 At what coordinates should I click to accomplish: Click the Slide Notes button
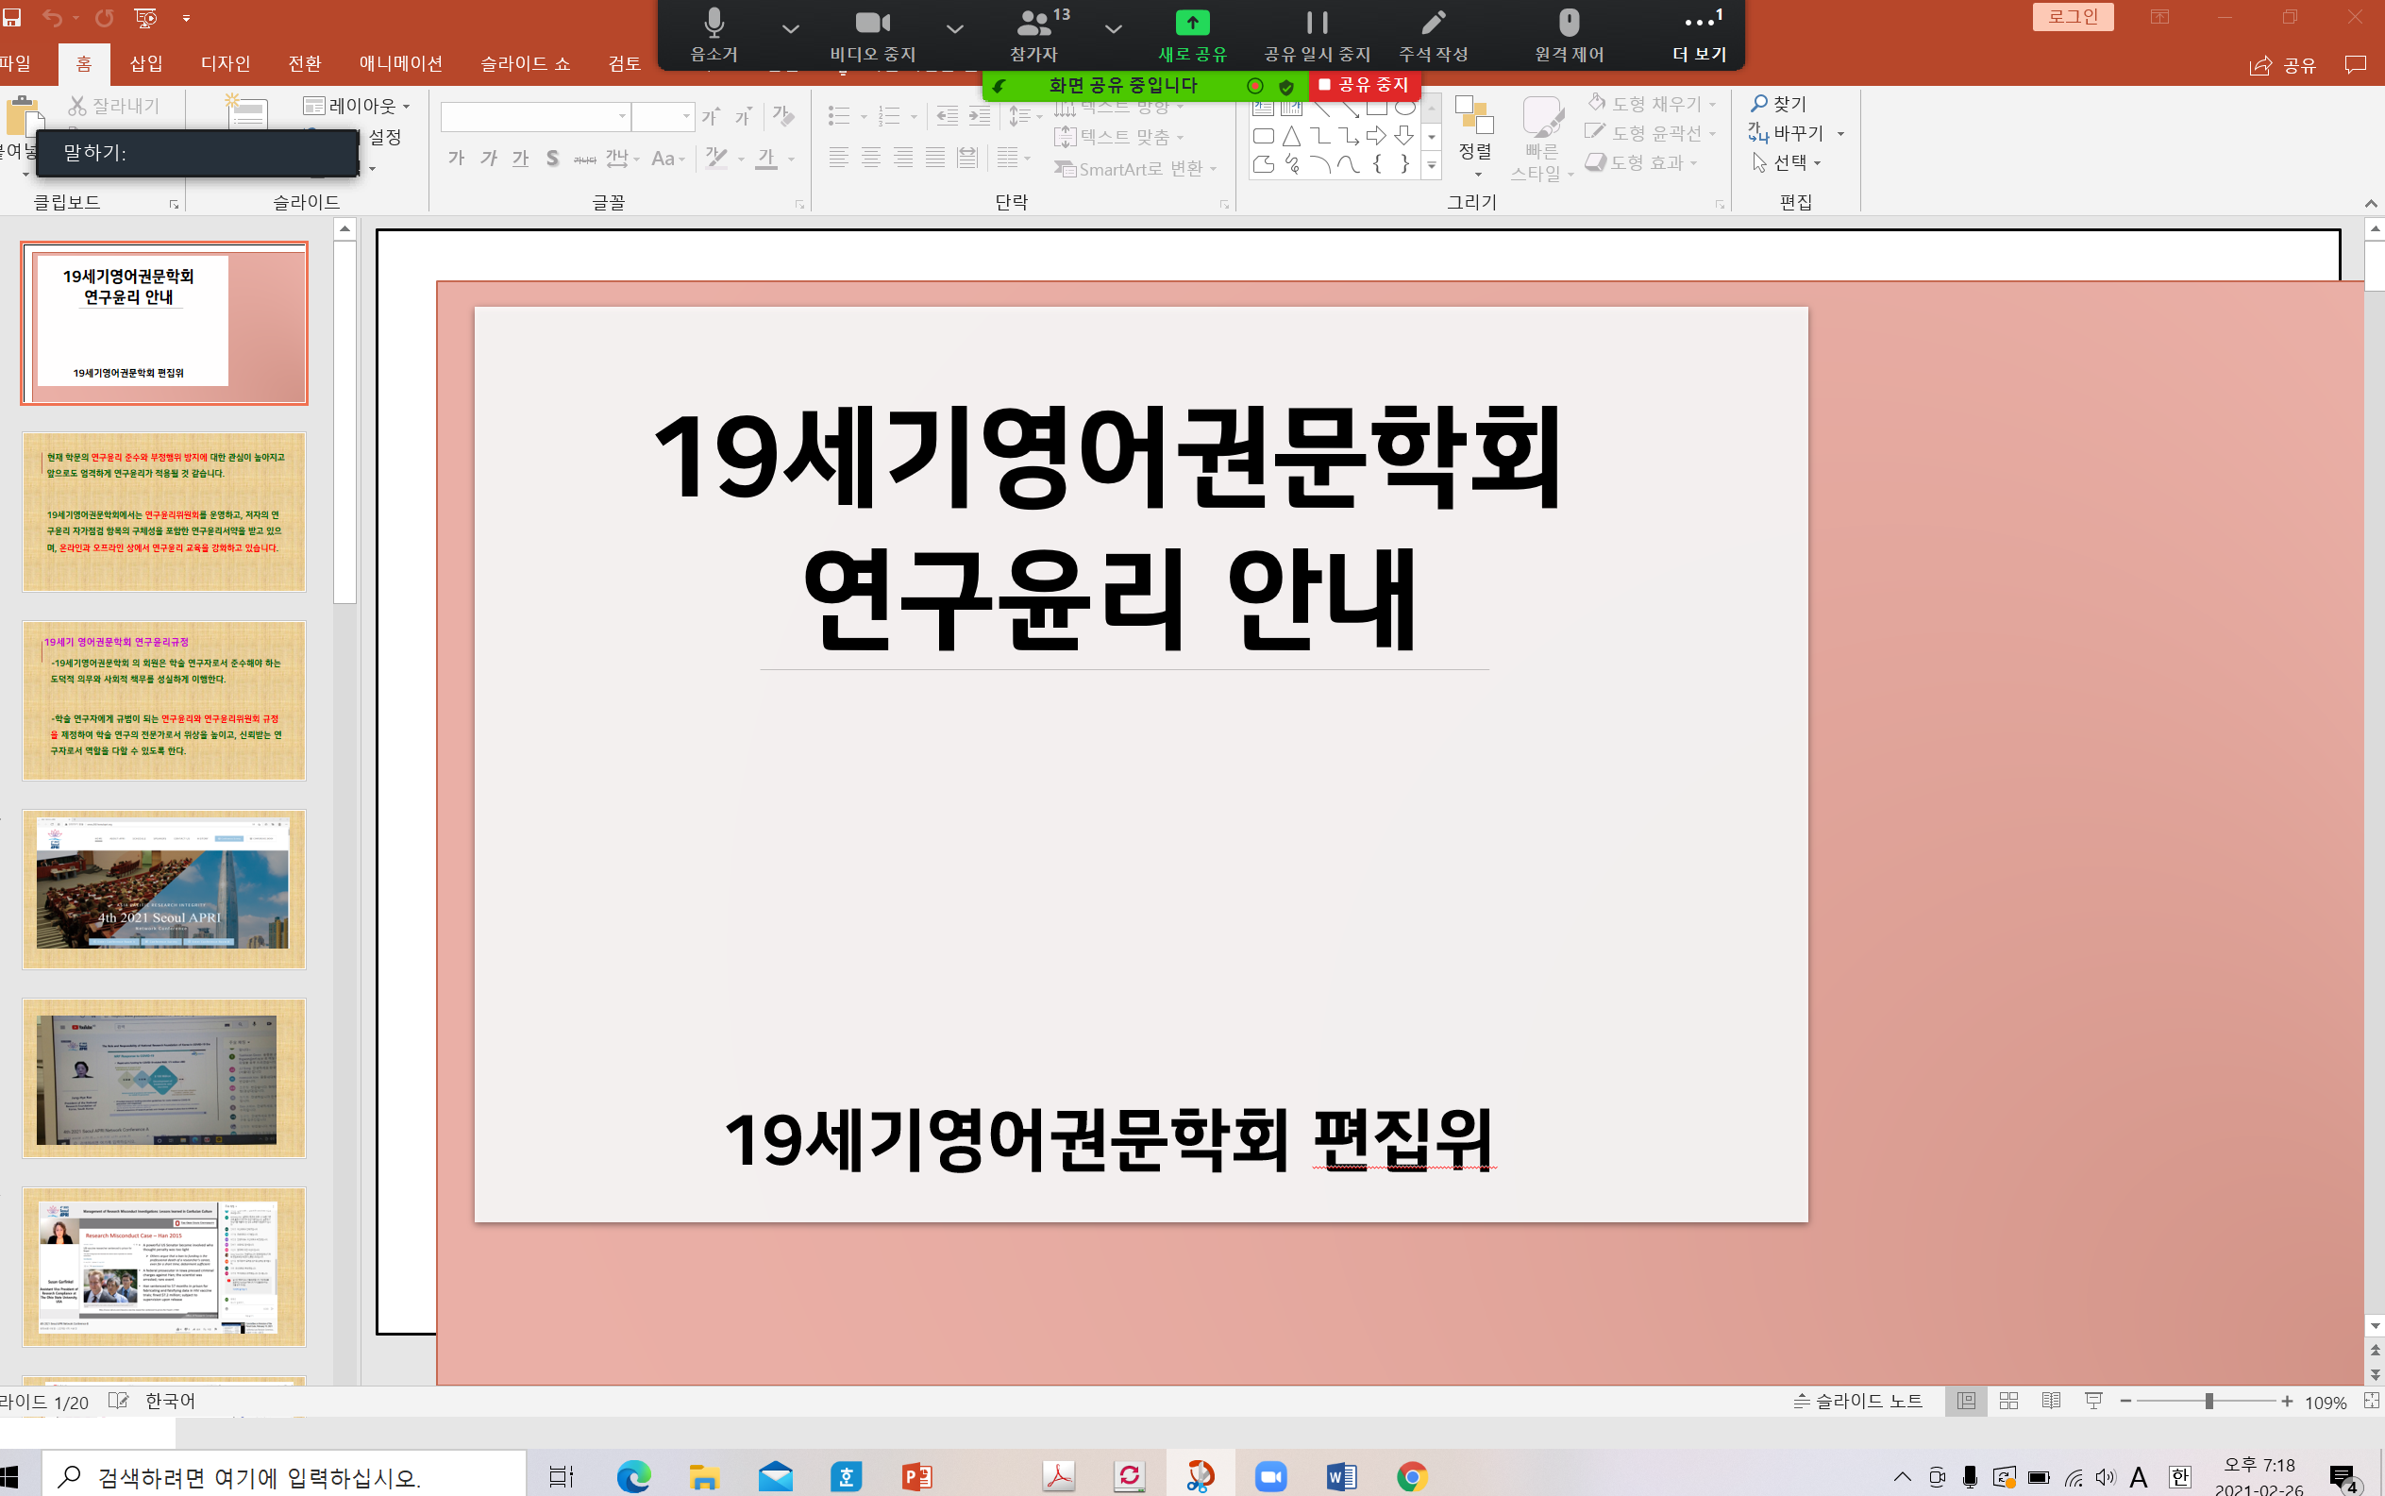pyautogui.click(x=1857, y=1401)
